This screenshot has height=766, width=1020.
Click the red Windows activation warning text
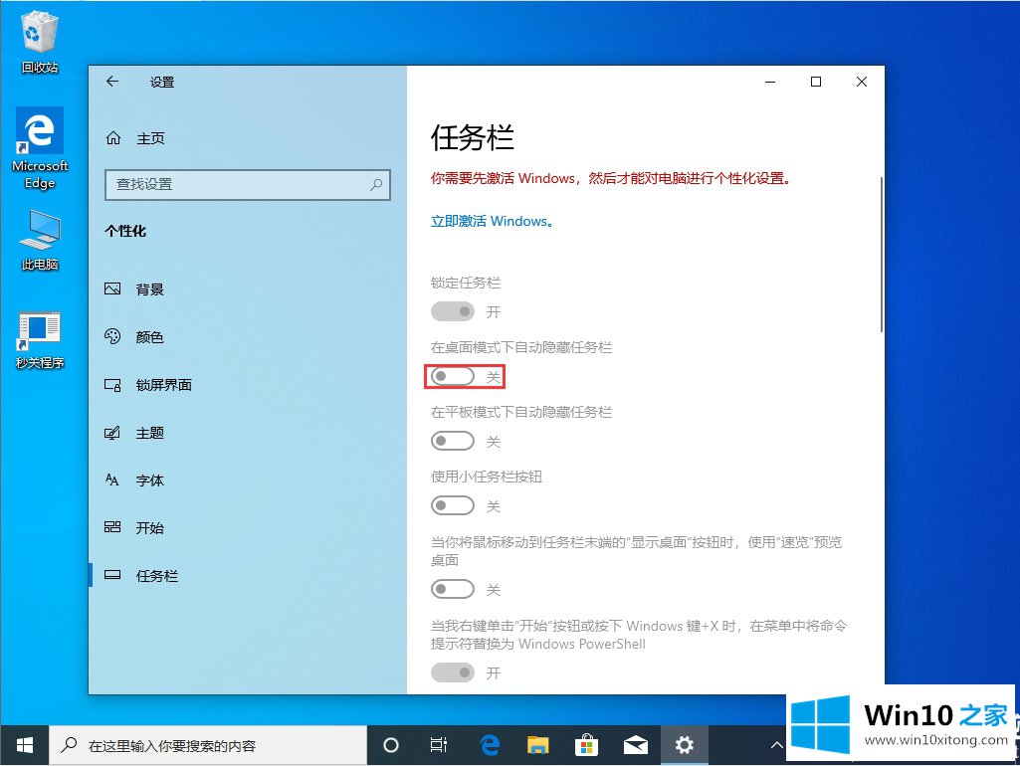point(611,178)
